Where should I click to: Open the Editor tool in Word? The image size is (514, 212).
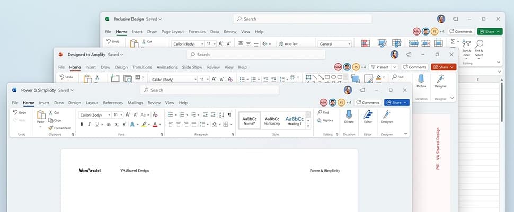coord(368,117)
